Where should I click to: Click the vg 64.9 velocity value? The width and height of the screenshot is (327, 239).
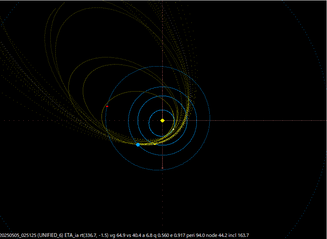point(118,235)
